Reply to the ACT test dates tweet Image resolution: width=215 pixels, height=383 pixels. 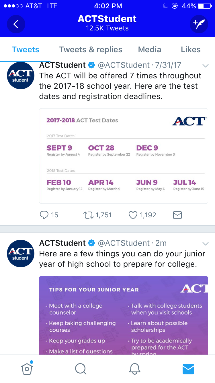point(44,215)
